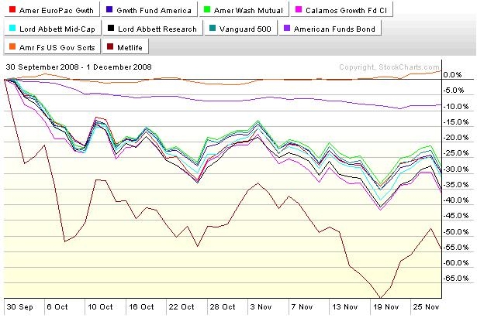
Task: Click the 25 Nov date label
Action: pos(426,306)
